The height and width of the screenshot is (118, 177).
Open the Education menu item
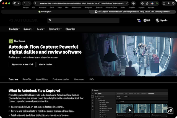point(70,29)
